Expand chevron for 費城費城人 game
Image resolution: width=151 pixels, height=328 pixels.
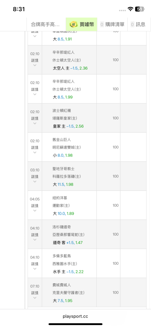[x=35, y=298]
